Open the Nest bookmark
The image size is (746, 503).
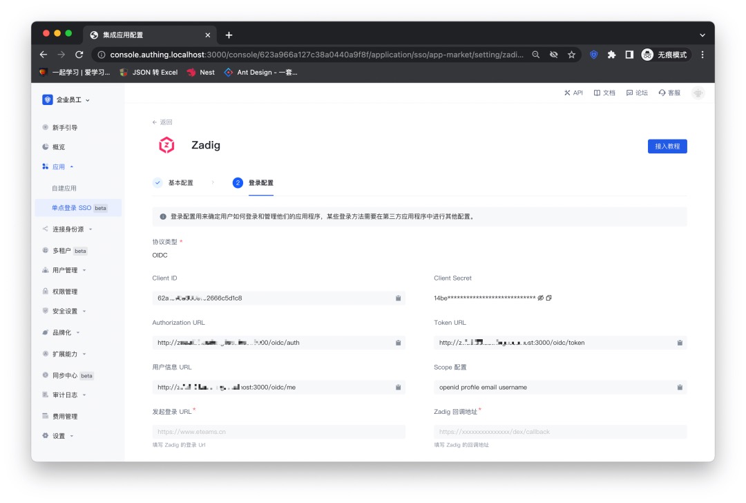pyautogui.click(x=201, y=73)
